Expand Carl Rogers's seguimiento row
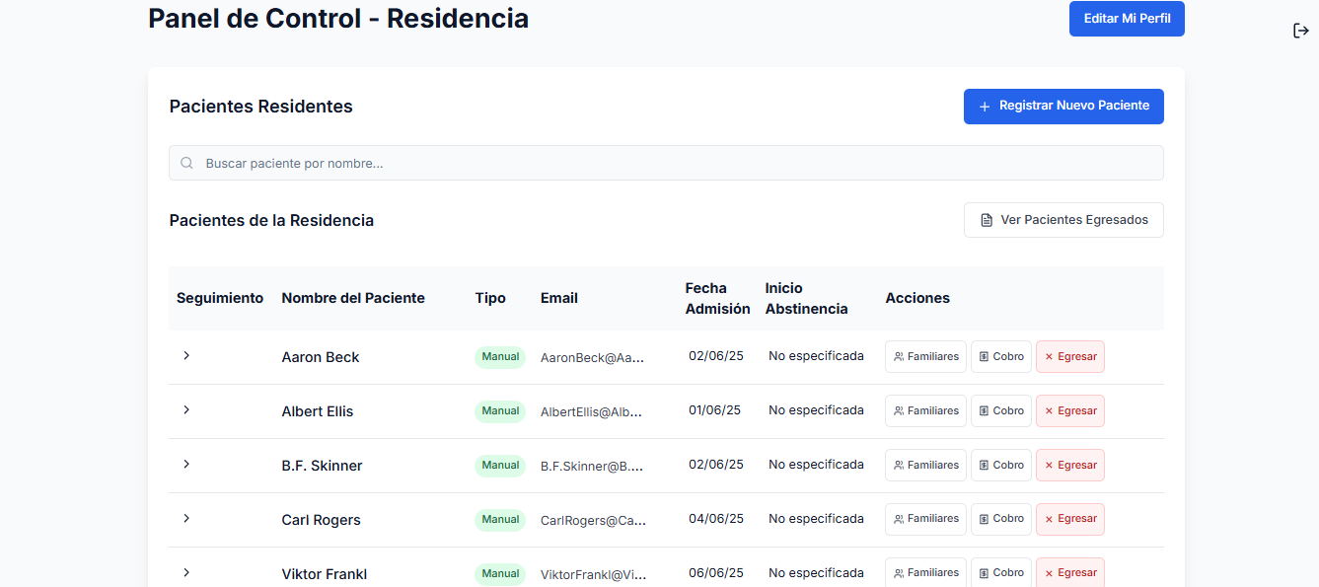The image size is (1319, 587). (x=186, y=518)
